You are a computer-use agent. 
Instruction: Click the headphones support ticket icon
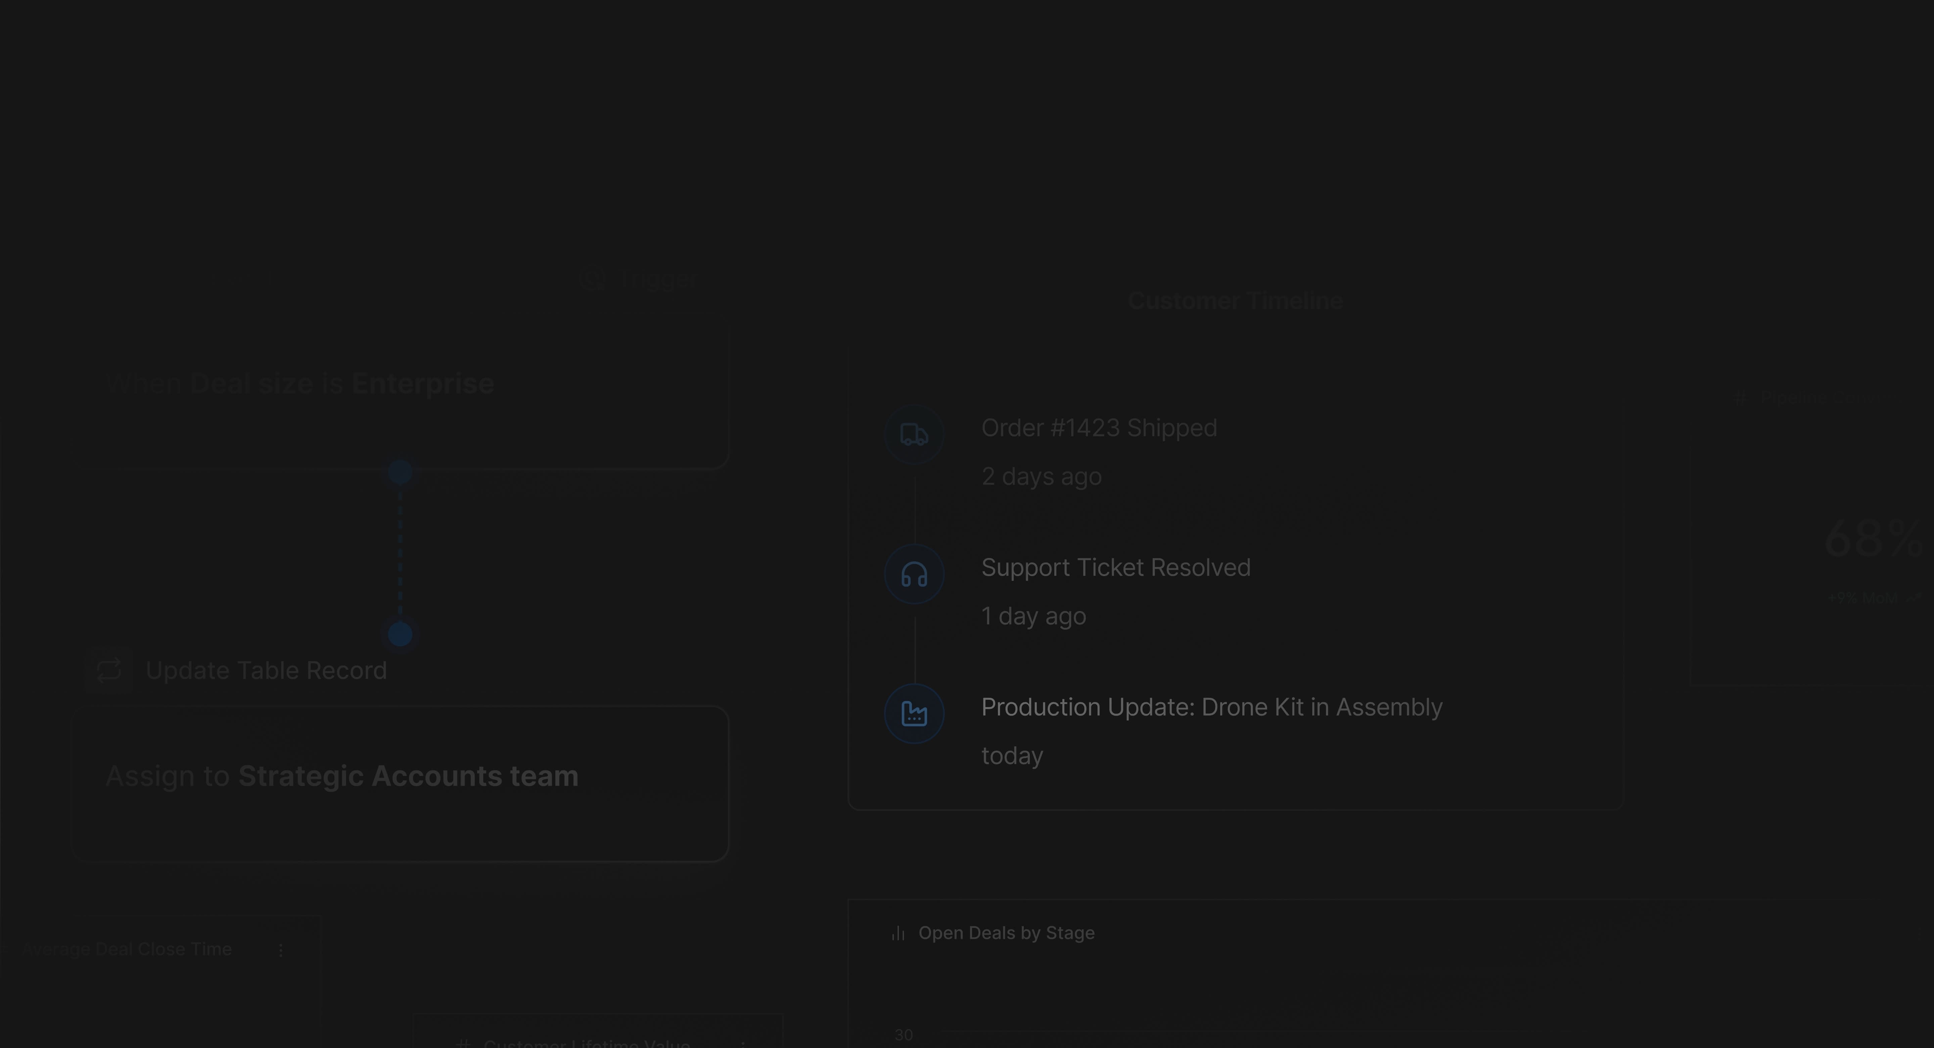tap(914, 575)
